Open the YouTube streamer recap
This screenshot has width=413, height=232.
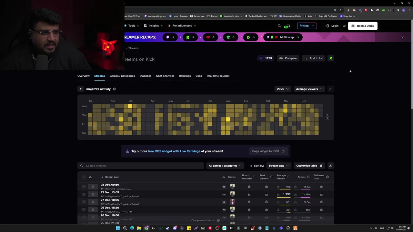click(x=210, y=37)
